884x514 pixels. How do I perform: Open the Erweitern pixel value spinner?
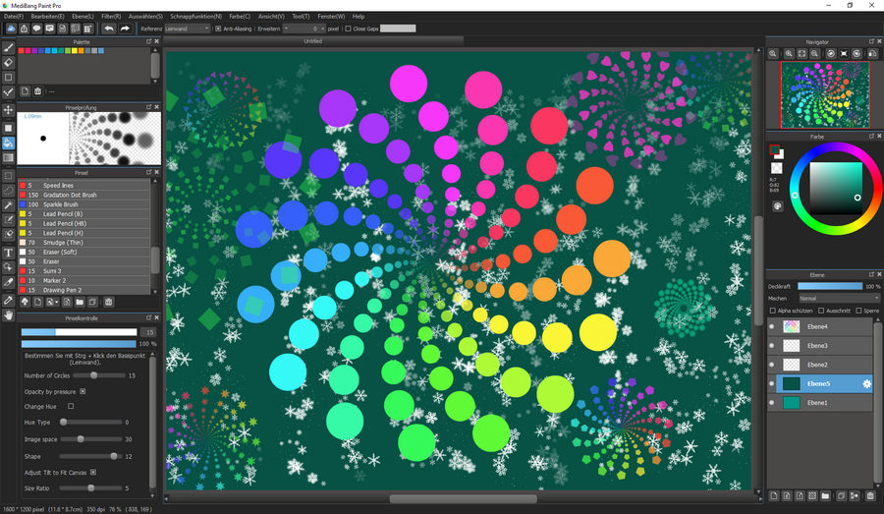304,29
